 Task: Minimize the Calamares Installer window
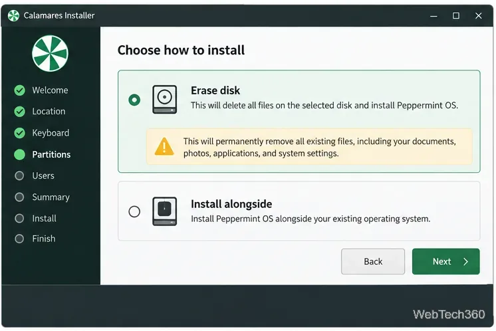click(x=434, y=16)
